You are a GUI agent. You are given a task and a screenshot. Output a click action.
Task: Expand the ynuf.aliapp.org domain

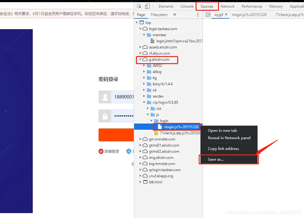[140, 176]
